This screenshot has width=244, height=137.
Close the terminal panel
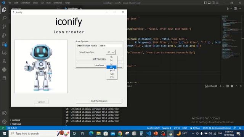coord(241,86)
